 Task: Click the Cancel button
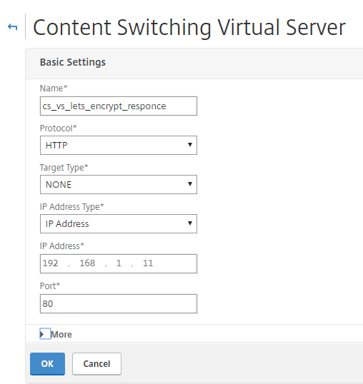96,364
